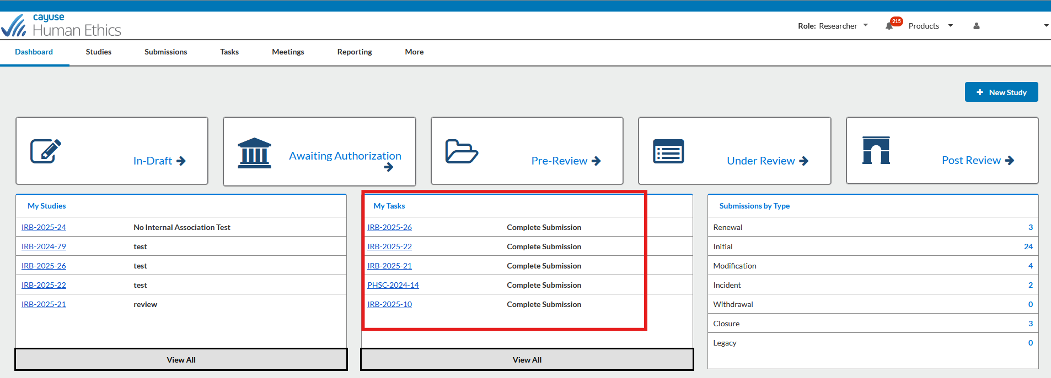Screen dimensions: 1051x378
Task: Click the Under Review list icon
Action: 668,151
